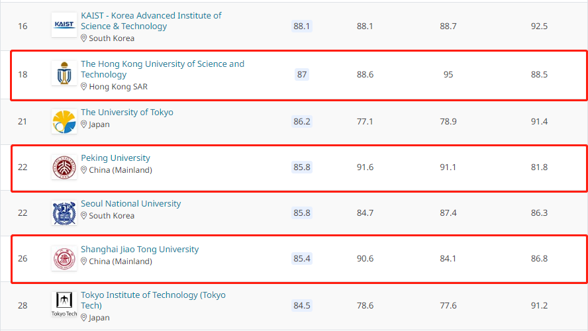Click the HKUST university logo

pos(64,73)
